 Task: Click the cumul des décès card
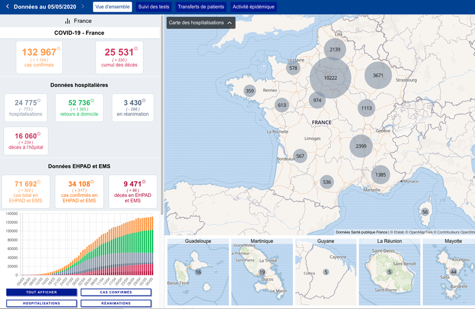119,57
